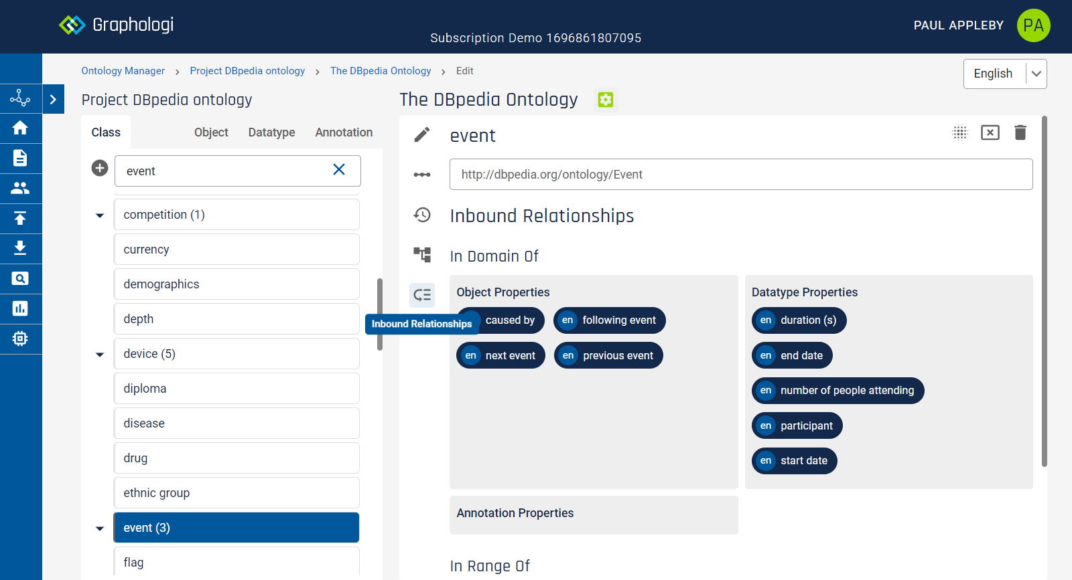
Task: Select diploma class in tree
Action: point(237,389)
